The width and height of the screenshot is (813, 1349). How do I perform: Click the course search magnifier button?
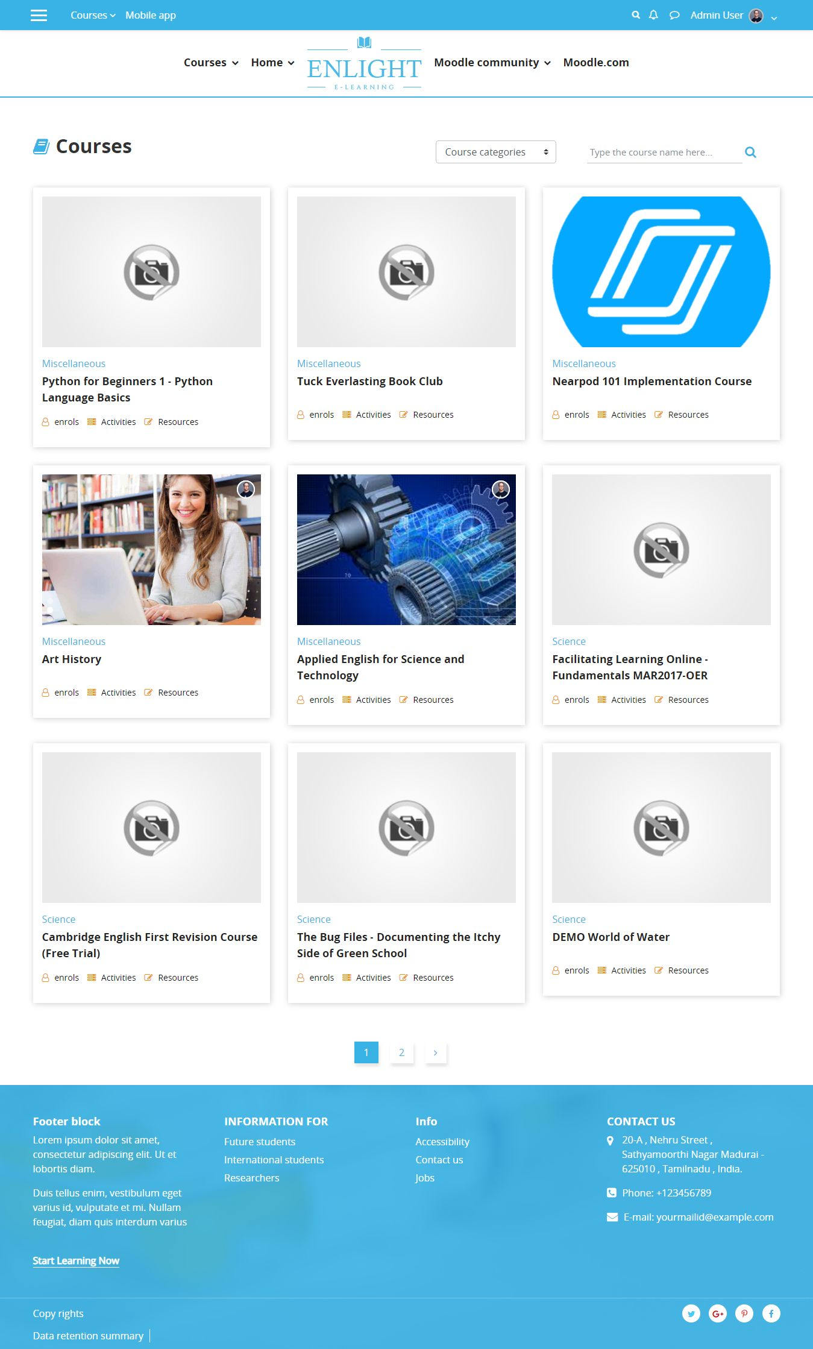[750, 153]
